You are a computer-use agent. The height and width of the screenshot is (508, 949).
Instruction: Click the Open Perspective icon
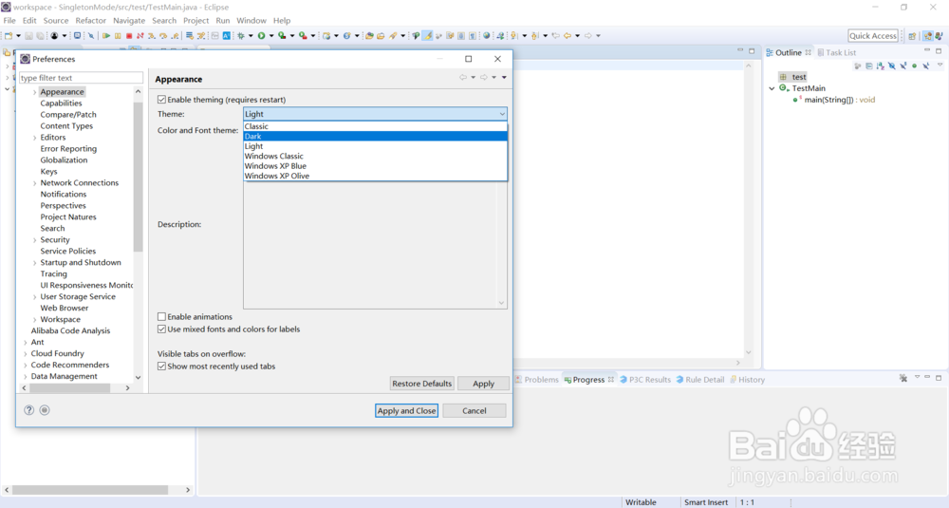[x=912, y=36]
